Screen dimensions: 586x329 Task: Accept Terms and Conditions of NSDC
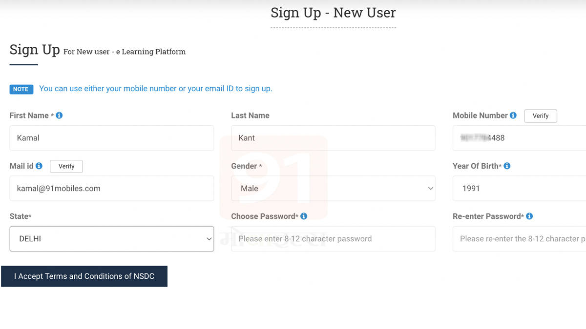tap(84, 276)
